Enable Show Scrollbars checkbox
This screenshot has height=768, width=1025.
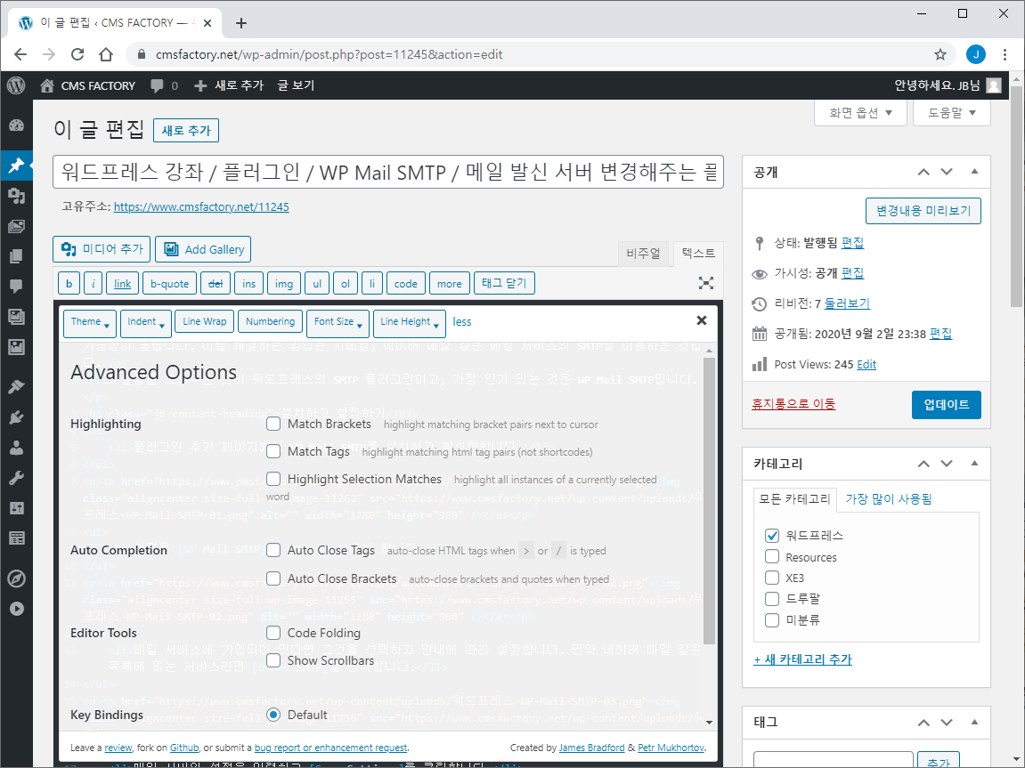click(273, 660)
